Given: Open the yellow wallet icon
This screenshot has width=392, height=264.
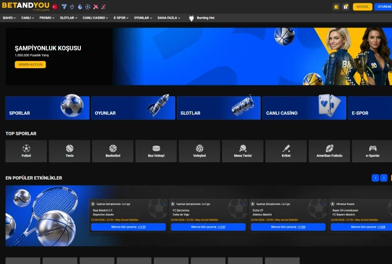Looking at the screenshot, I should click(x=336, y=7).
